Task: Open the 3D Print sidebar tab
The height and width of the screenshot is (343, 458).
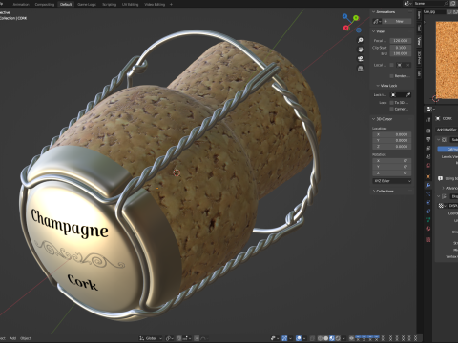Action: click(x=419, y=57)
